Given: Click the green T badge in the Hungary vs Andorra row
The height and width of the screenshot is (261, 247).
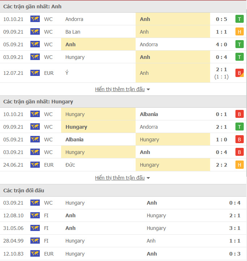Looking at the screenshot, I should 239,127.
